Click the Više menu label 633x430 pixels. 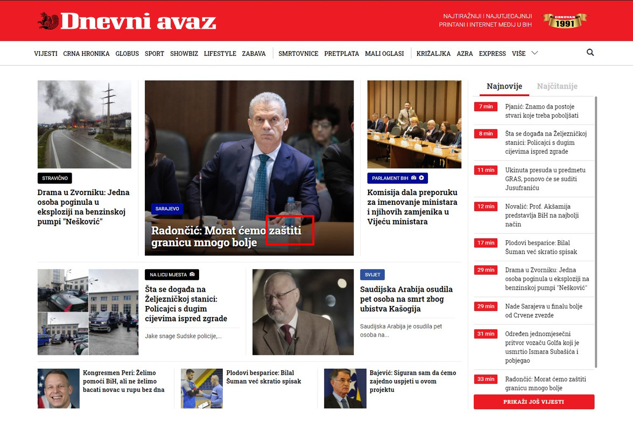coord(519,53)
